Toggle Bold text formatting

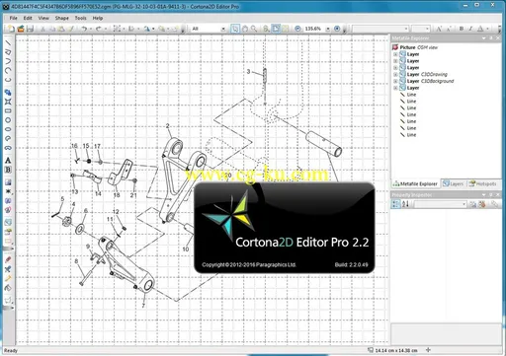tap(462, 29)
